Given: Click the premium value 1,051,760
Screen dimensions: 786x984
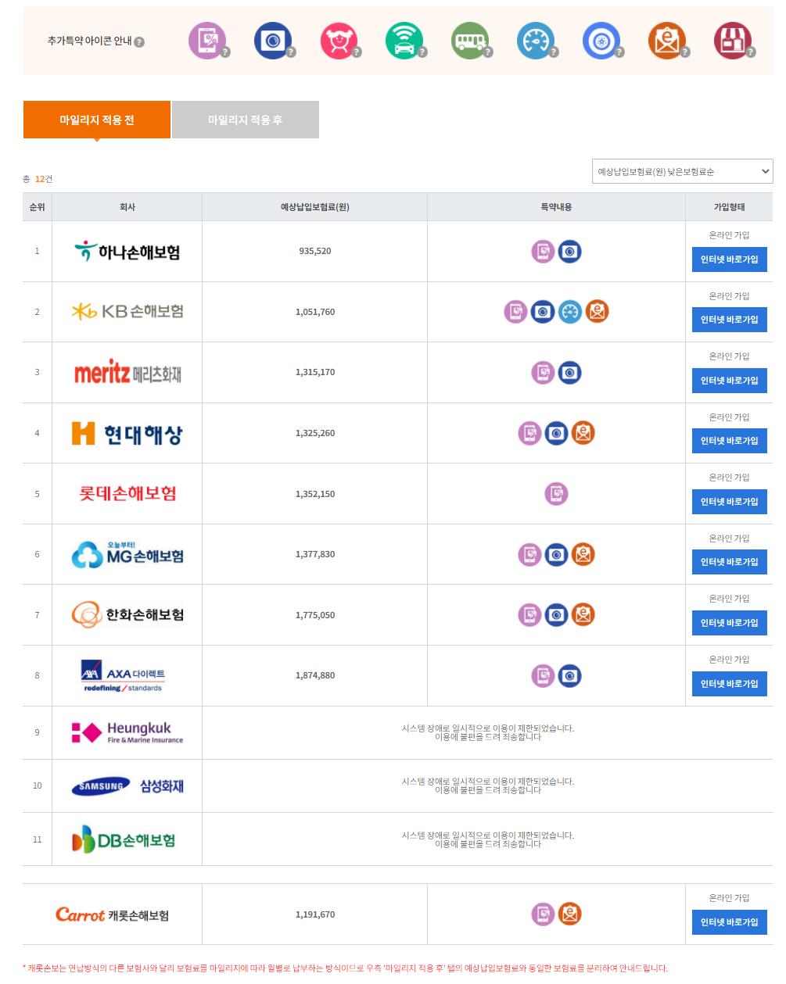Looking at the screenshot, I should point(315,312).
